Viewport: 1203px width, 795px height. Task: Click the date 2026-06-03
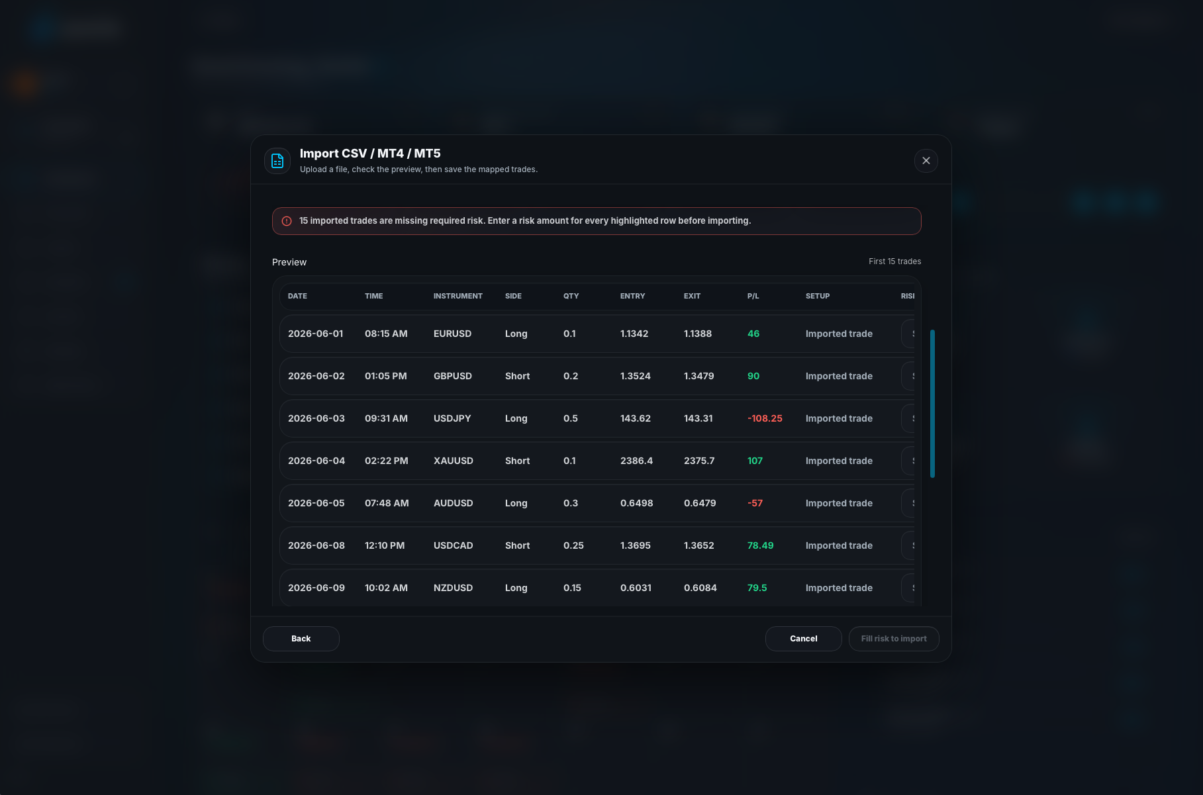click(316, 418)
